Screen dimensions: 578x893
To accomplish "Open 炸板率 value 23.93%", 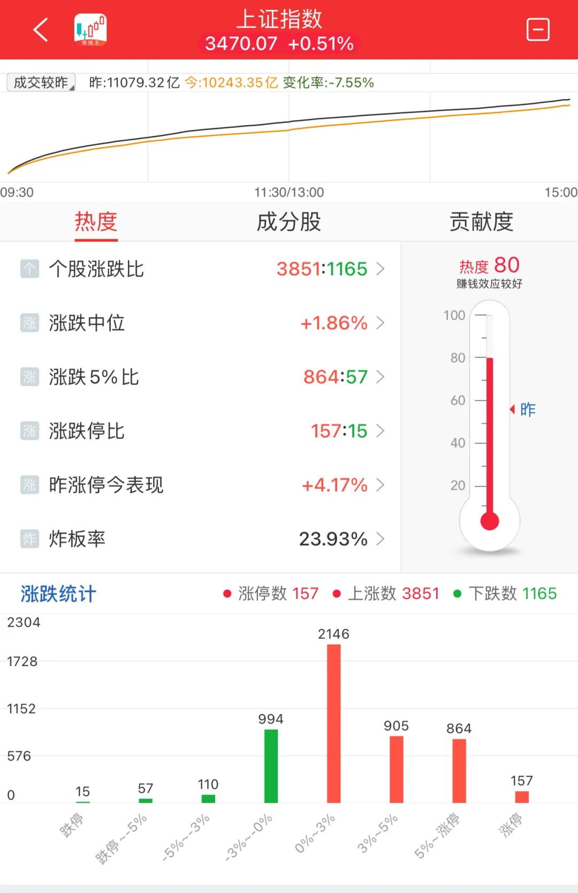I will pos(333,539).
